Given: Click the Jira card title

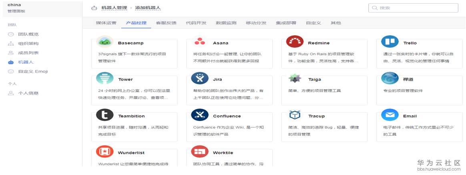Looking at the screenshot, I should pyautogui.click(x=217, y=79).
